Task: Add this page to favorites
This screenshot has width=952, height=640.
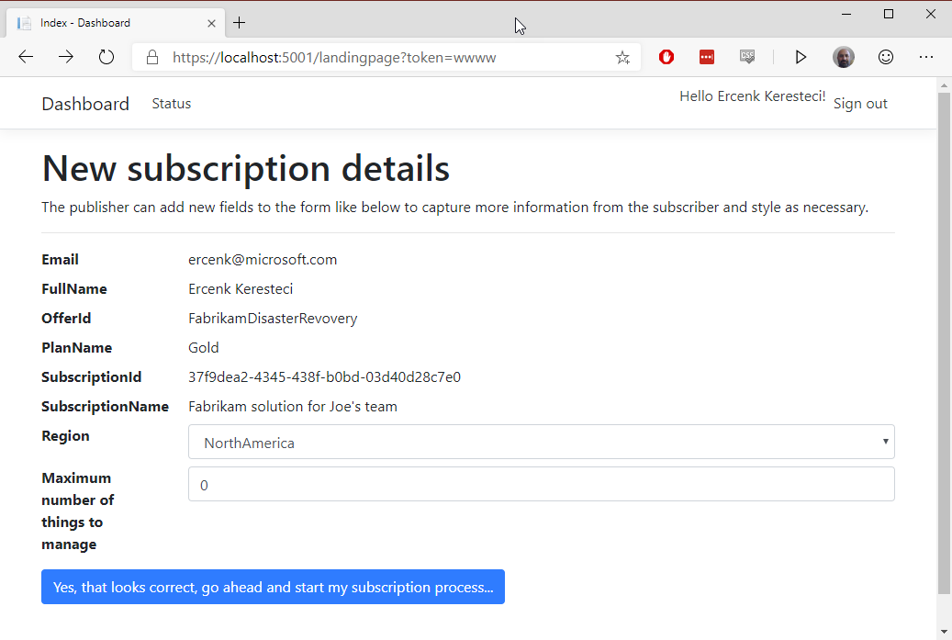Action: [622, 58]
